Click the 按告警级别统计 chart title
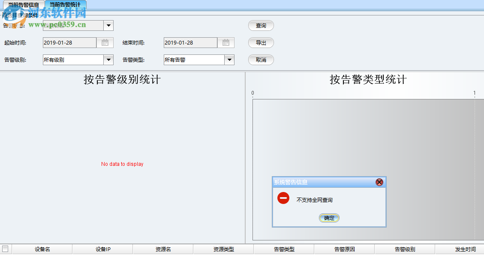The height and width of the screenshot is (261, 484). (x=122, y=80)
